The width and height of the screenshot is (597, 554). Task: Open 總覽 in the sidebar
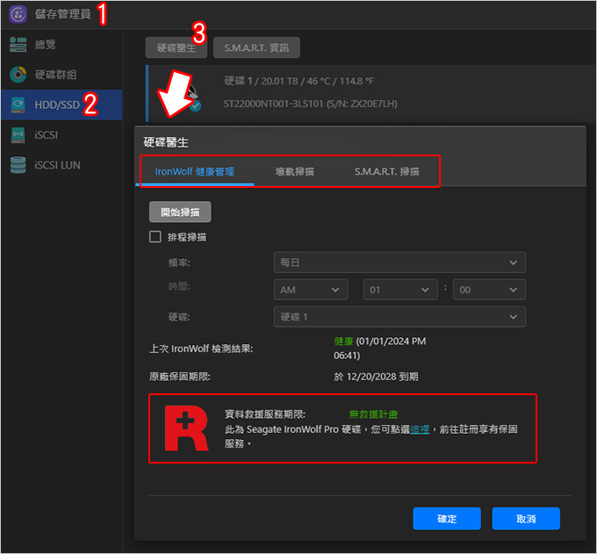tap(61, 45)
